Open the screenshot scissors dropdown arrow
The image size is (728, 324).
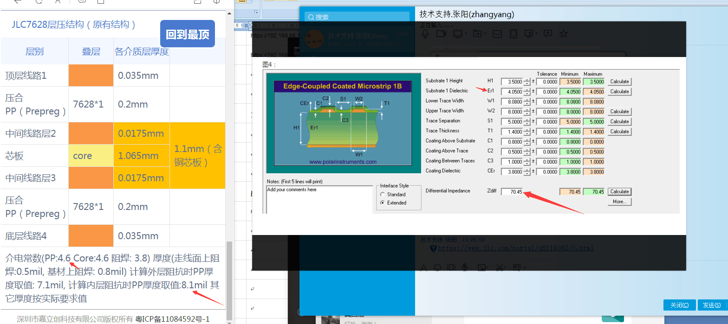(x=506, y=268)
